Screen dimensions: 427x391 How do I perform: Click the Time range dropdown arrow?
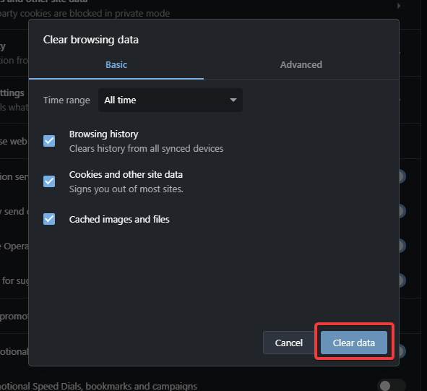tap(233, 100)
